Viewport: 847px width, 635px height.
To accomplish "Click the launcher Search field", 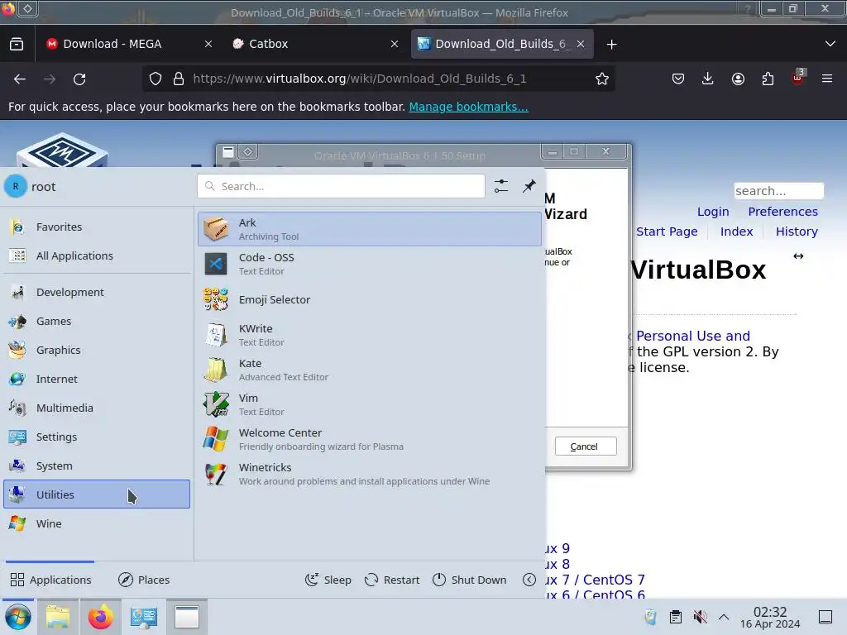I will pos(341,186).
